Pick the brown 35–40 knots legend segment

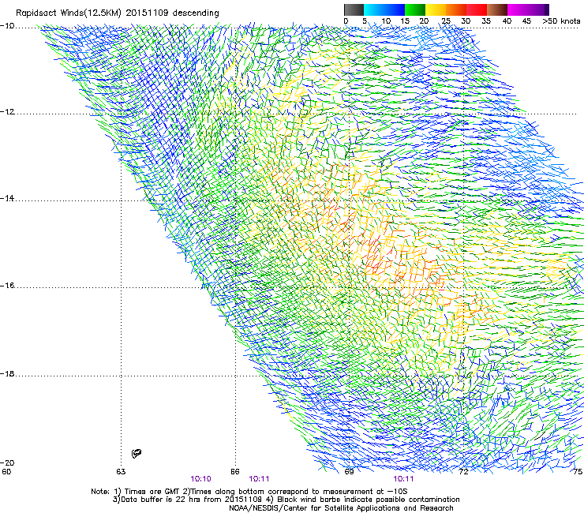tap(497, 9)
